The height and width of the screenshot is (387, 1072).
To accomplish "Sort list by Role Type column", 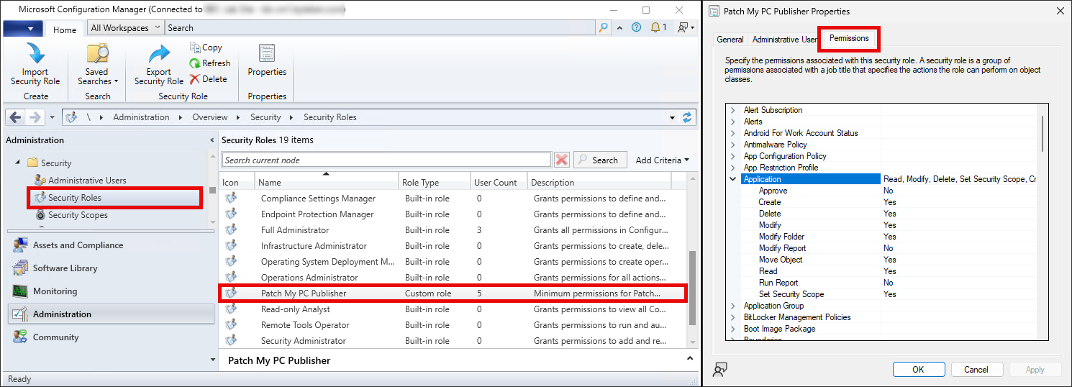I will click(435, 182).
